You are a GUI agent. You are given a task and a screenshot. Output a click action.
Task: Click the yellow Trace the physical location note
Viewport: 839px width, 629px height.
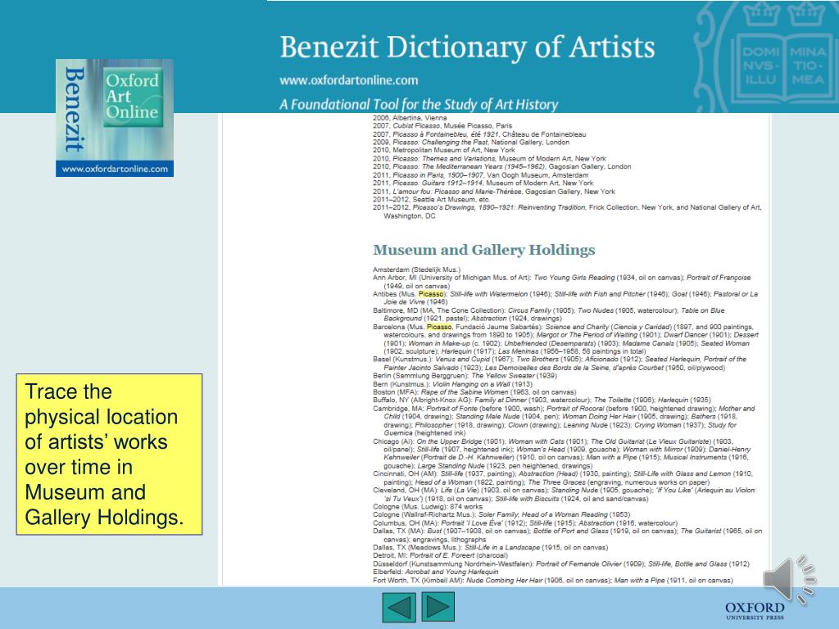109,454
